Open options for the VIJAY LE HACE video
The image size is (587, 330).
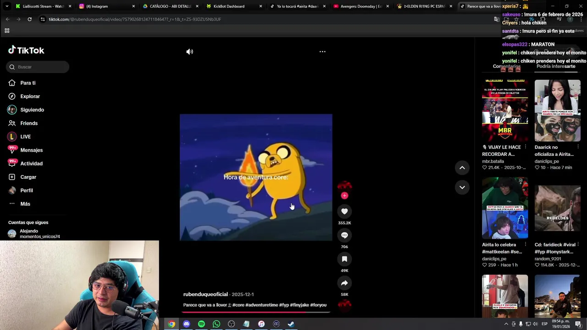click(x=526, y=147)
